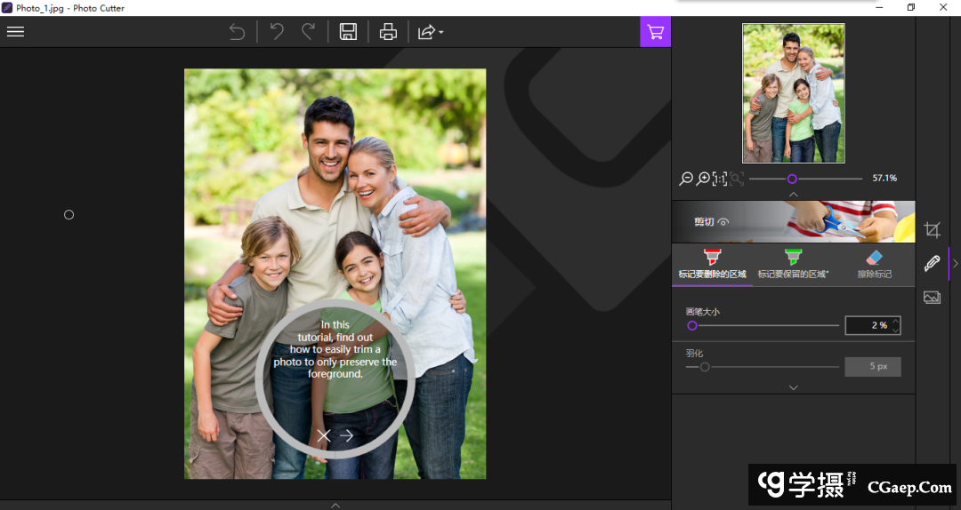
Task: Open the Share export dropdown
Action: [431, 32]
